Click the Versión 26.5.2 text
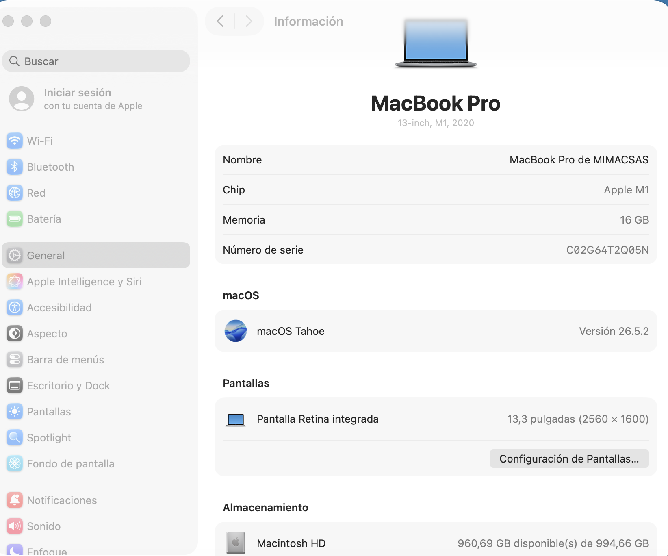The height and width of the screenshot is (556, 668). [614, 331]
